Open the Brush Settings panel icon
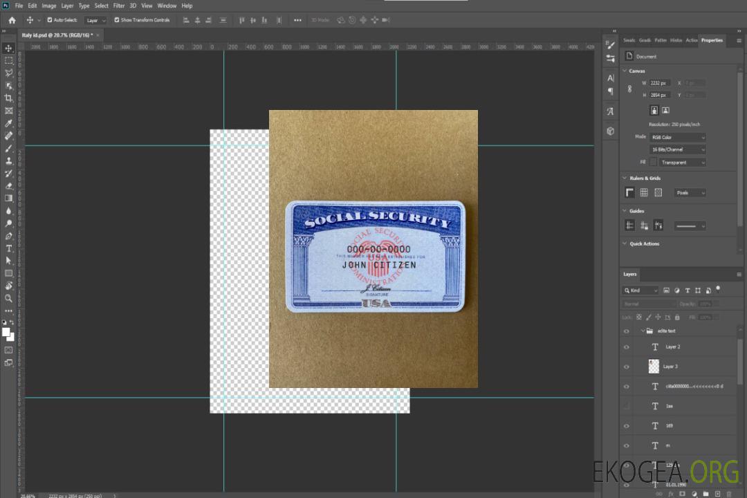The image size is (747, 498). pos(611,45)
